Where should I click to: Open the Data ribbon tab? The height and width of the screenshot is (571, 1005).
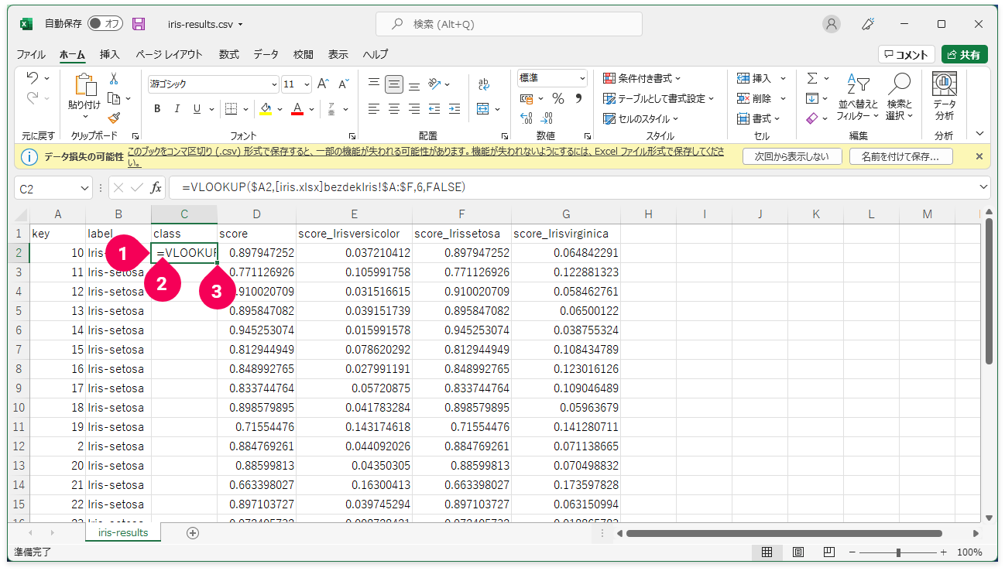266,55
